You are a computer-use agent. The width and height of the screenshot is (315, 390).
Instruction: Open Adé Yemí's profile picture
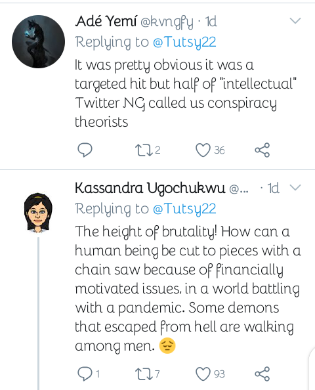point(38,41)
